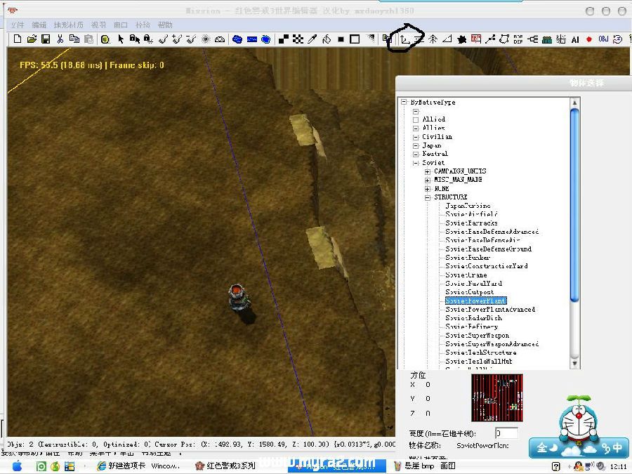Click the OBJ toolbar icon
632x474 pixels.
tap(603, 39)
